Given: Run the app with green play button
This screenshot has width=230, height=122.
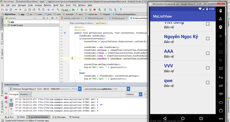Looking at the screenshot, I should coord(73,10).
